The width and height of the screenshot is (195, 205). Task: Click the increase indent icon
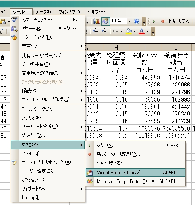[105, 31]
